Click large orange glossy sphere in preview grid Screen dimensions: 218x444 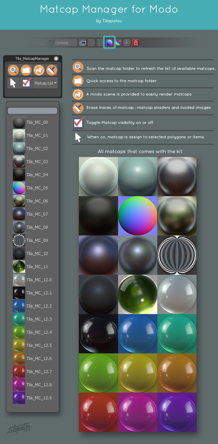pyautogui.click(x=177, y=373)
